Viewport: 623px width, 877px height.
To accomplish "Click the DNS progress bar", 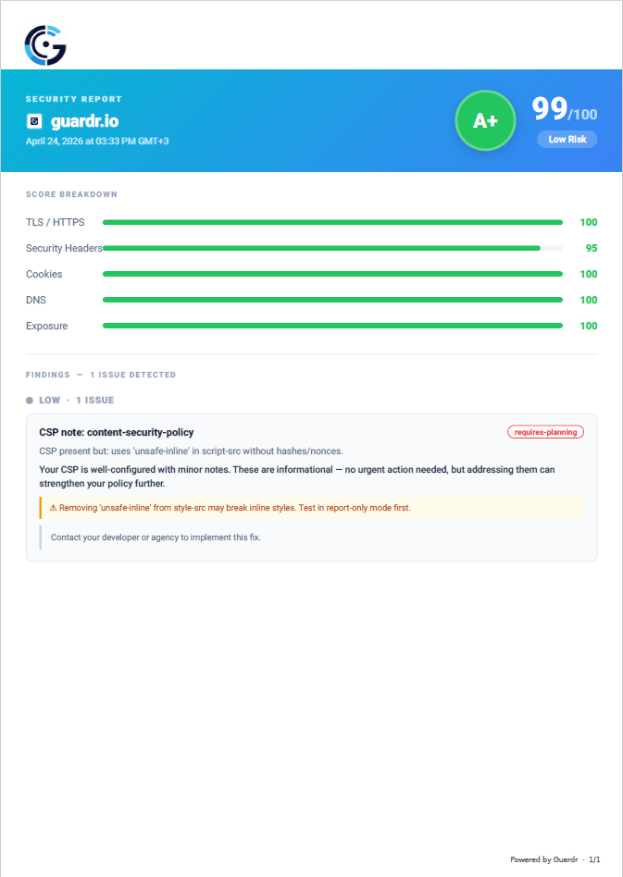I will coord(332,300).
